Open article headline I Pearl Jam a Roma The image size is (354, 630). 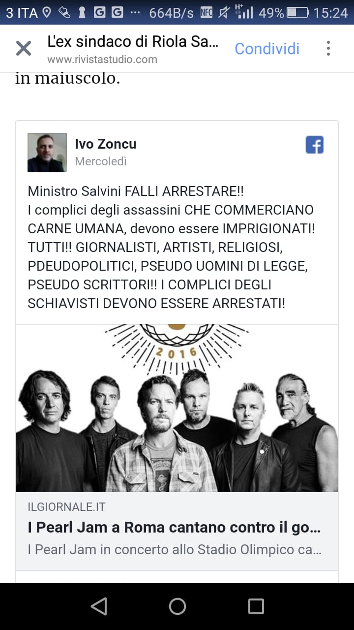(x=174, y=528)
